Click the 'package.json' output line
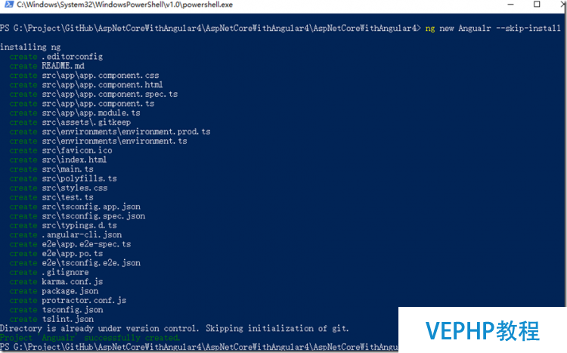Image resolution: width=567 pixels, height=353 pixels. 54,291
